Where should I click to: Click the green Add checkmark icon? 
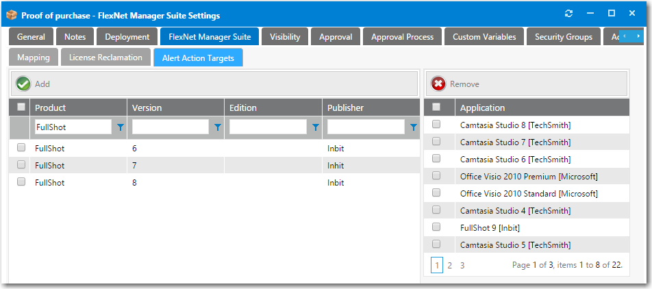pos(25,84)
